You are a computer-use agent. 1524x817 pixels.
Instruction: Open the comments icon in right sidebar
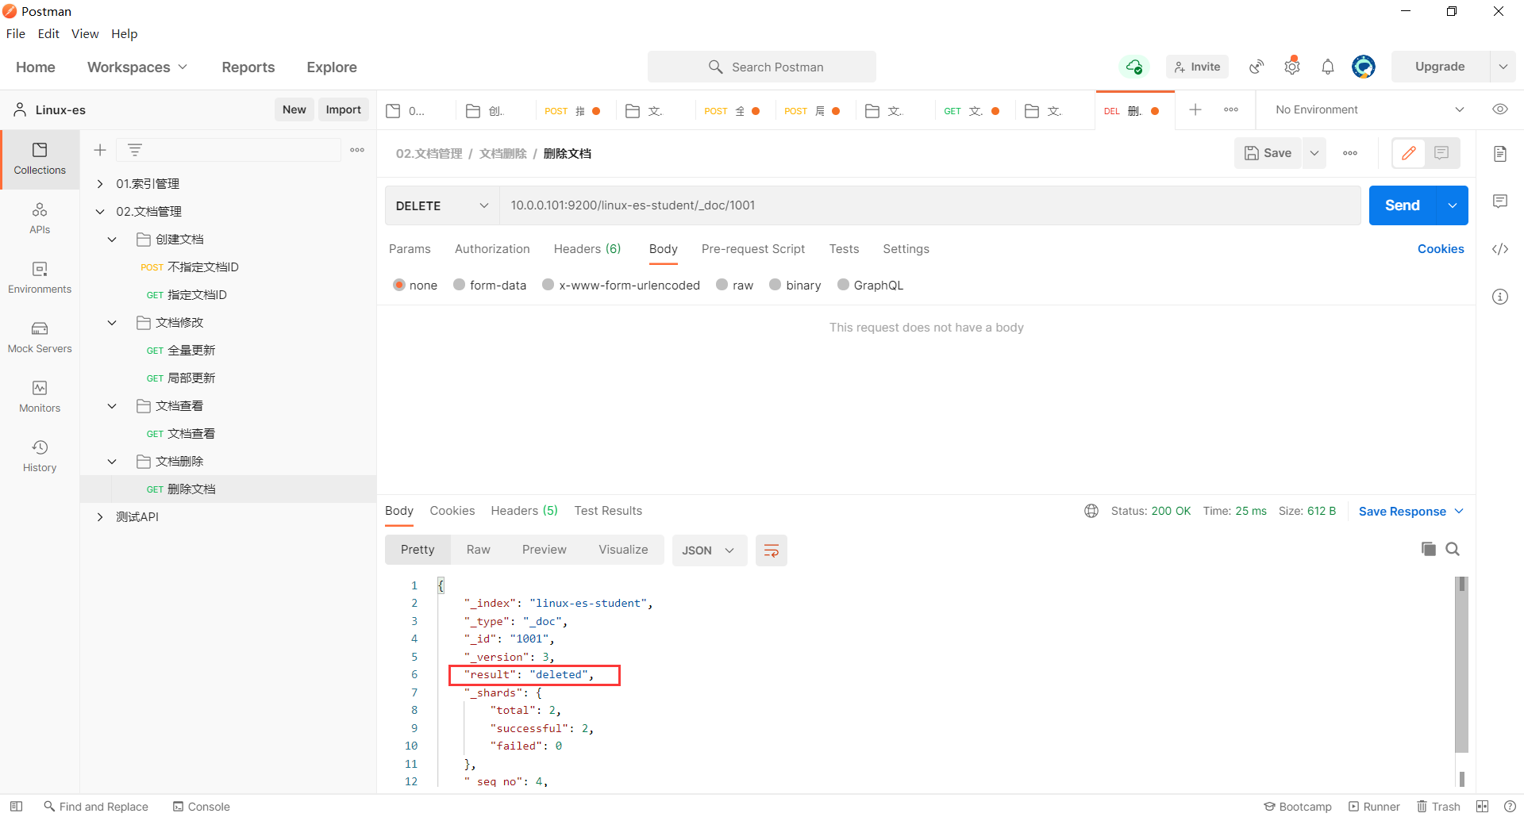(1500, 201)
